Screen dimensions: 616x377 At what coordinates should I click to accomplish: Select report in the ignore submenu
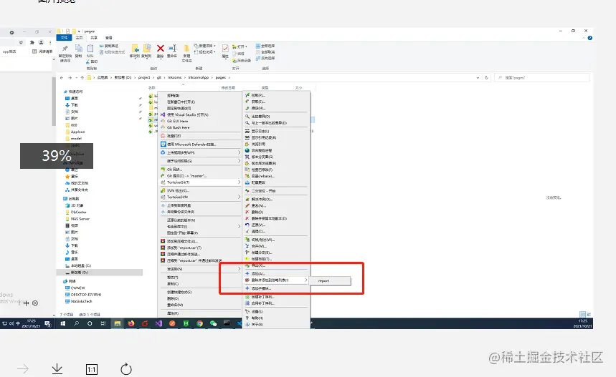click(330, 280)
